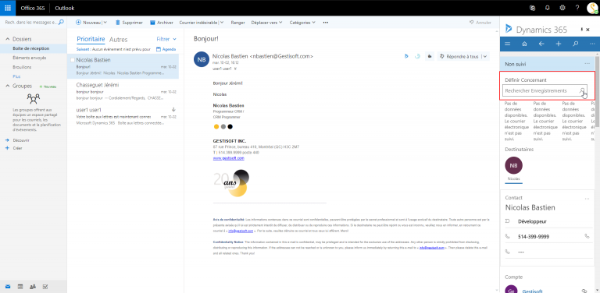The image size is (600, 293).
Task: Switch to the Prioritaire tab
Action: point(91,39)
